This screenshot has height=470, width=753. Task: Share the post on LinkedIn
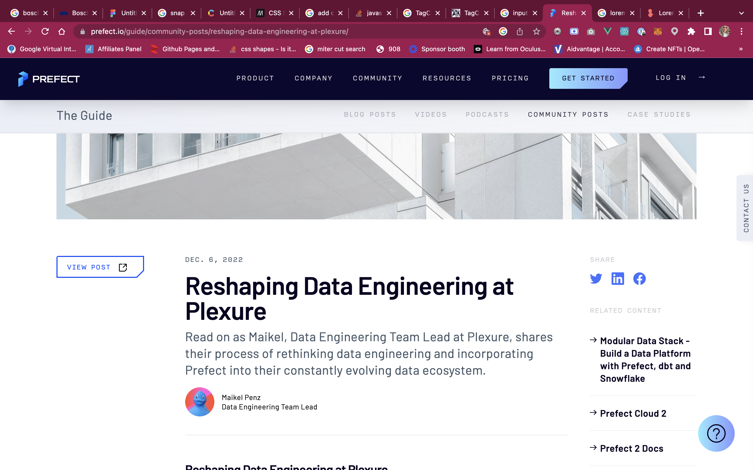pyautogui.click(x=618, y=279)
